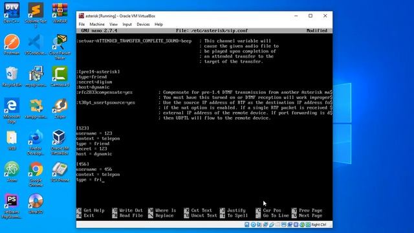Click the 'Cur Pos' shortcut label in nano

point(272,210)
